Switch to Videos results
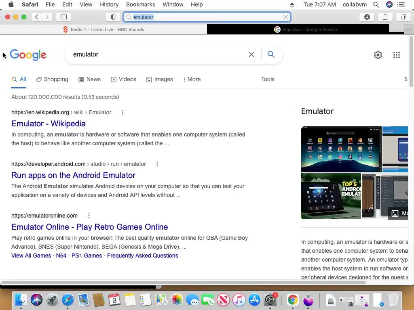This screenshot has height=310, width=414. click(124, 80)
